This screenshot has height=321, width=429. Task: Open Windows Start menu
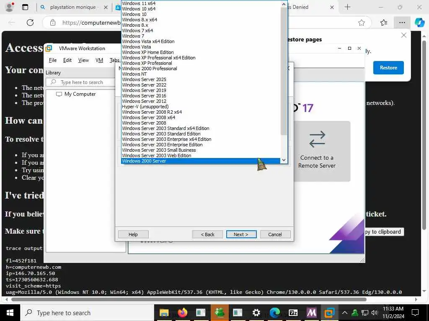tap(10, 313)
